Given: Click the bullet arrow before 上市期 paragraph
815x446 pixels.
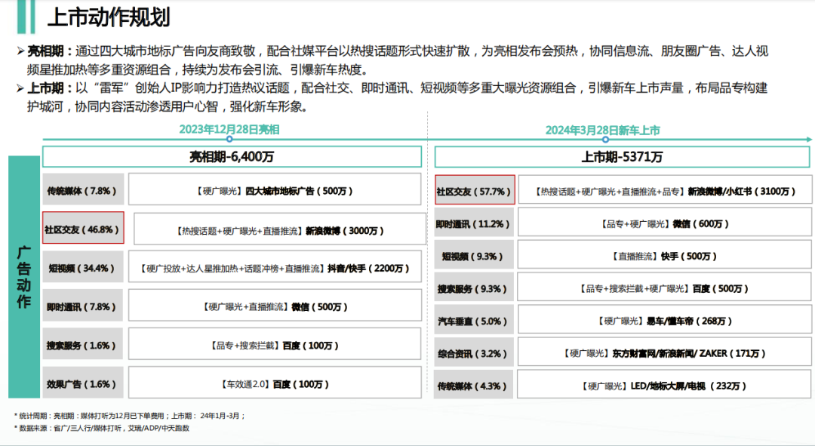Looking at the screenshot, I should click(21, 89).
